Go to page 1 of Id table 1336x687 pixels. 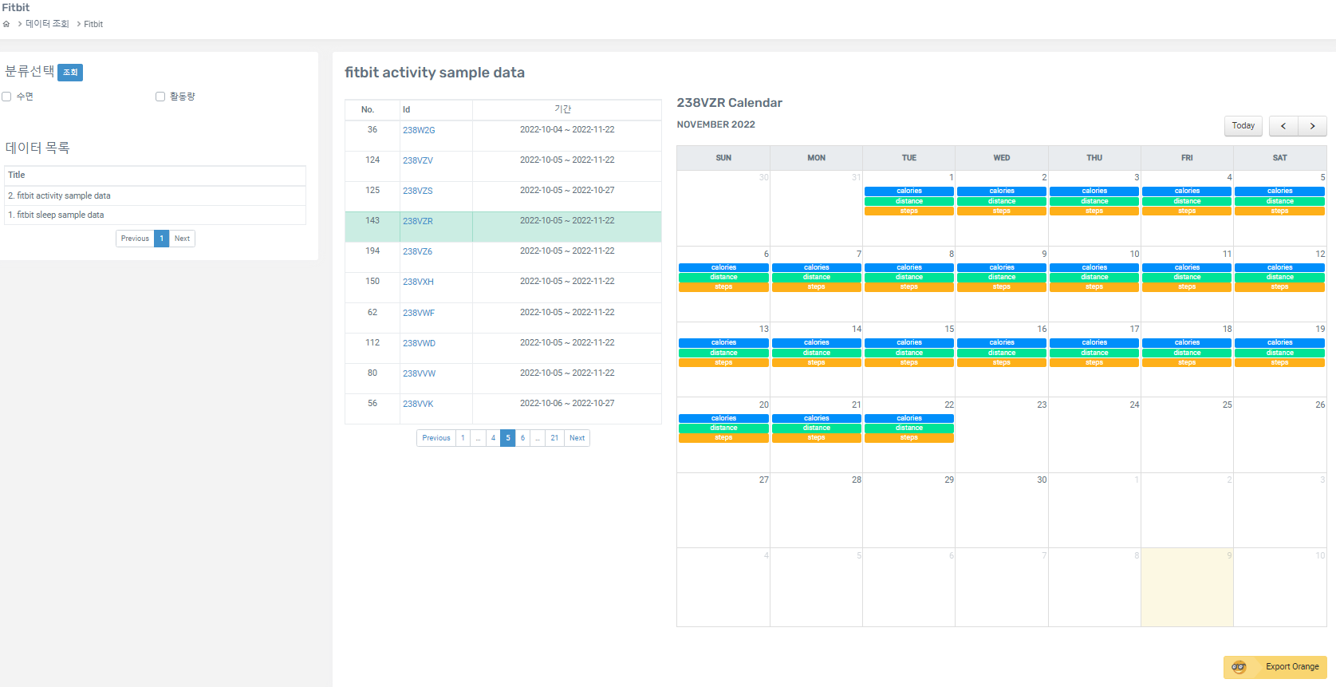pyautogui.click(x=463, y=438)
